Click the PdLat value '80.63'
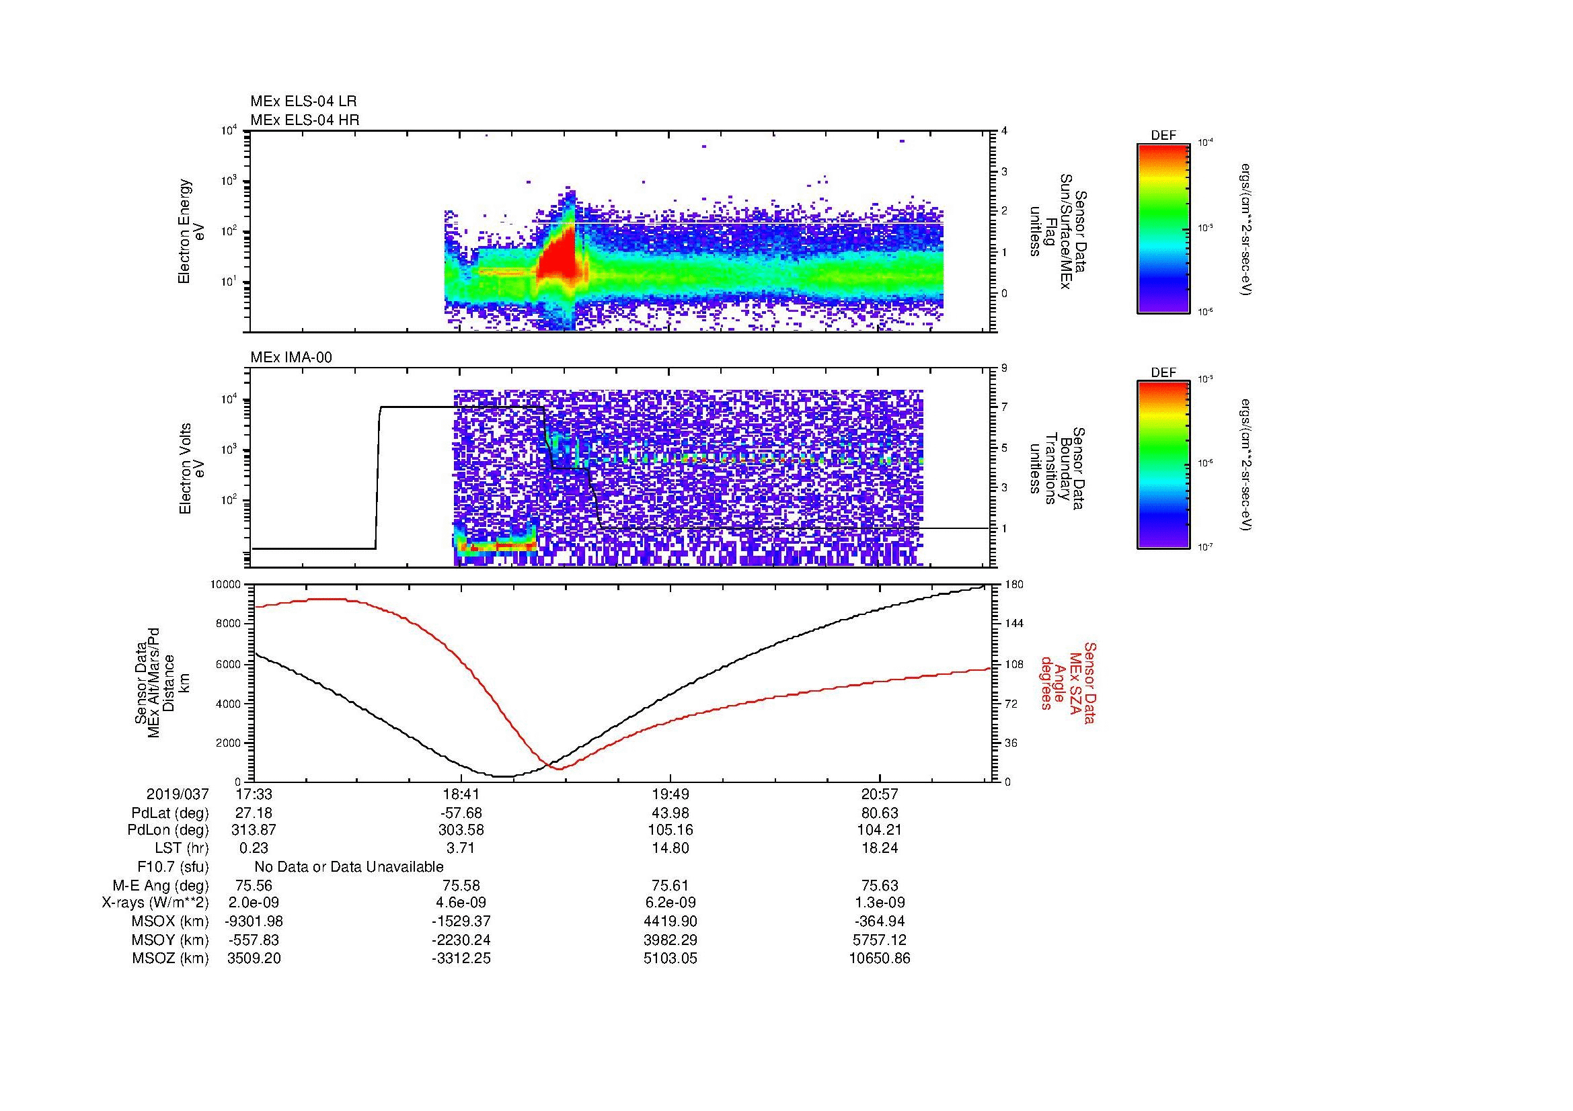 pyautogui.click(x=880, y=813)
